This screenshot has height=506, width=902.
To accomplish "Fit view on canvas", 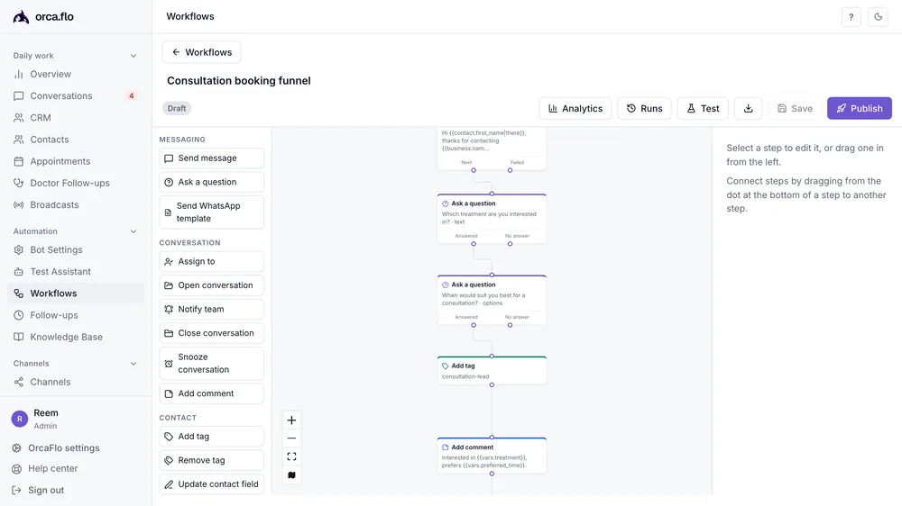I will 291,456.
